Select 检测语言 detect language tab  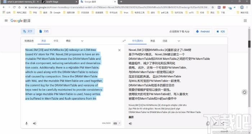[x=29, y=41]
